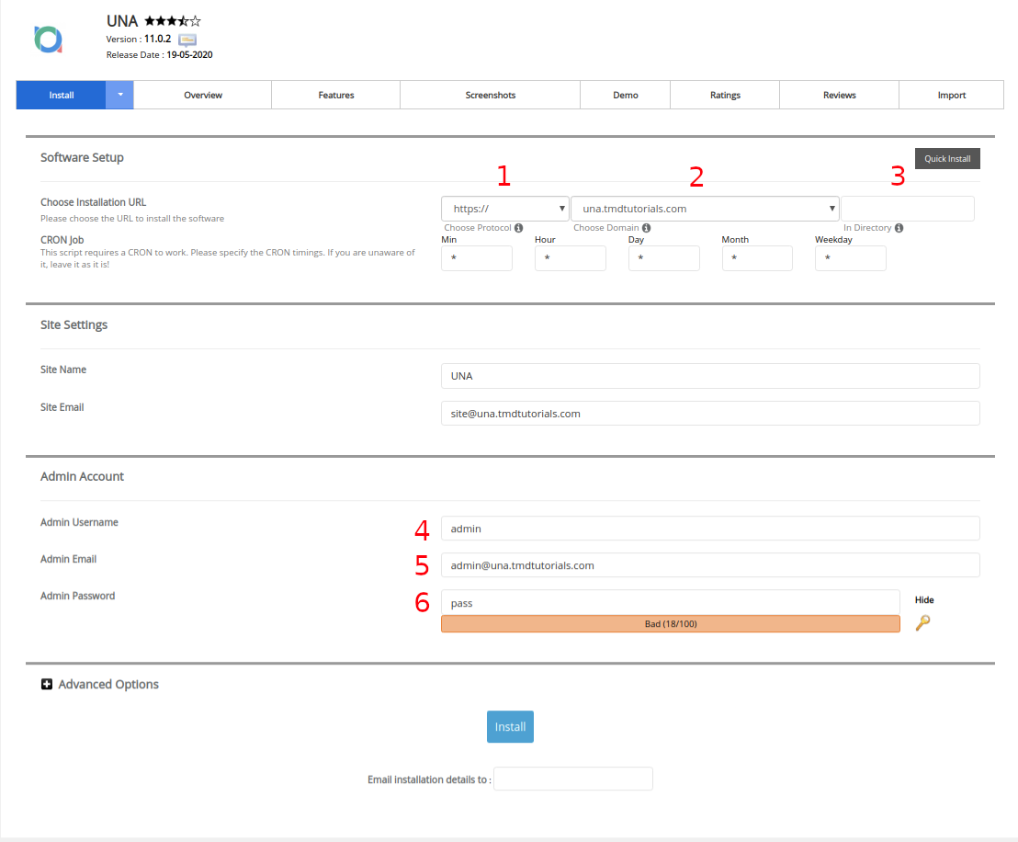Focus the In Directory input field
The width and height of the screenshot is (1018, 842).
click(x=908, y=209)
